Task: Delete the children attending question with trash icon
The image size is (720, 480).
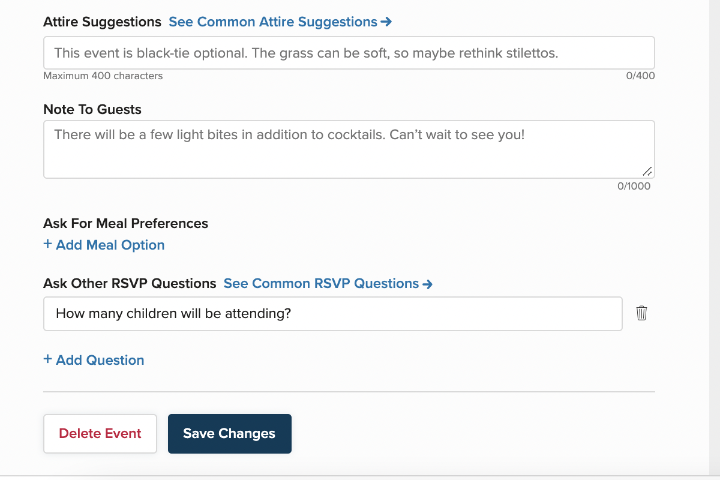Action: tap(641, 313)
